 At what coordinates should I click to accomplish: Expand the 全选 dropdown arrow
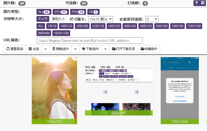tap(46, 49)
